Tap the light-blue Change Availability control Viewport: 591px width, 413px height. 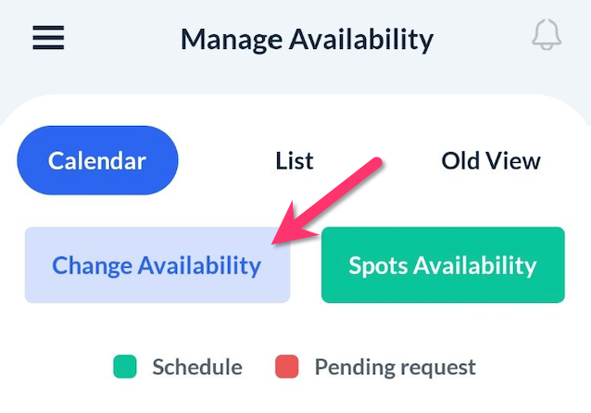pos(157,266)
